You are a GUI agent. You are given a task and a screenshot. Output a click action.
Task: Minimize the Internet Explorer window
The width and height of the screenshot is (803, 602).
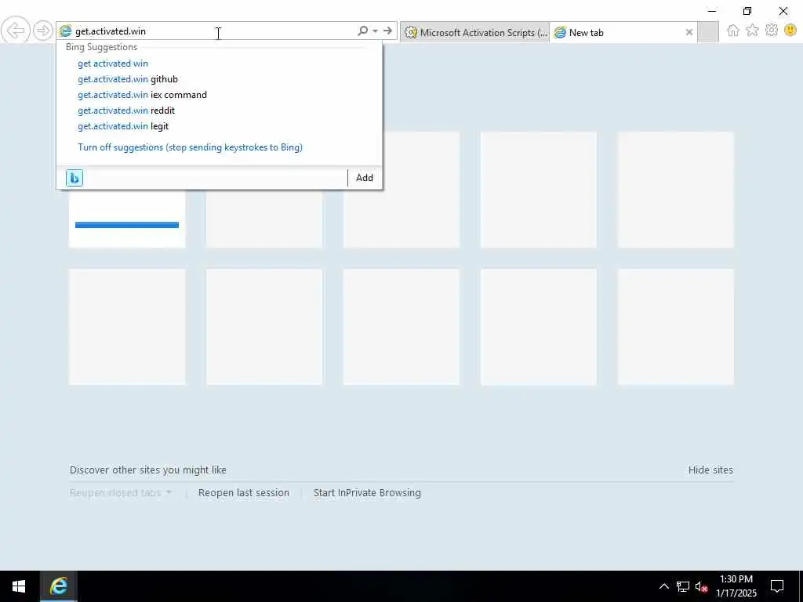tap(712, 11)
